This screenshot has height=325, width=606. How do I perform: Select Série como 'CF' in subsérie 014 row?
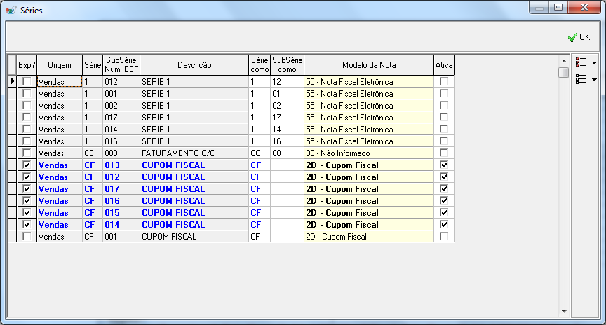[260, 224]
